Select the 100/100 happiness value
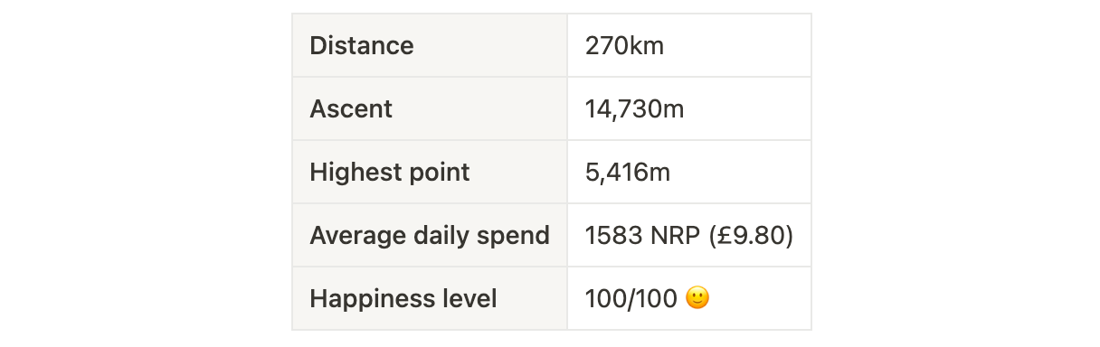Image resolution: width=1100 pixels, height=347 pixels. pos(631,298)
